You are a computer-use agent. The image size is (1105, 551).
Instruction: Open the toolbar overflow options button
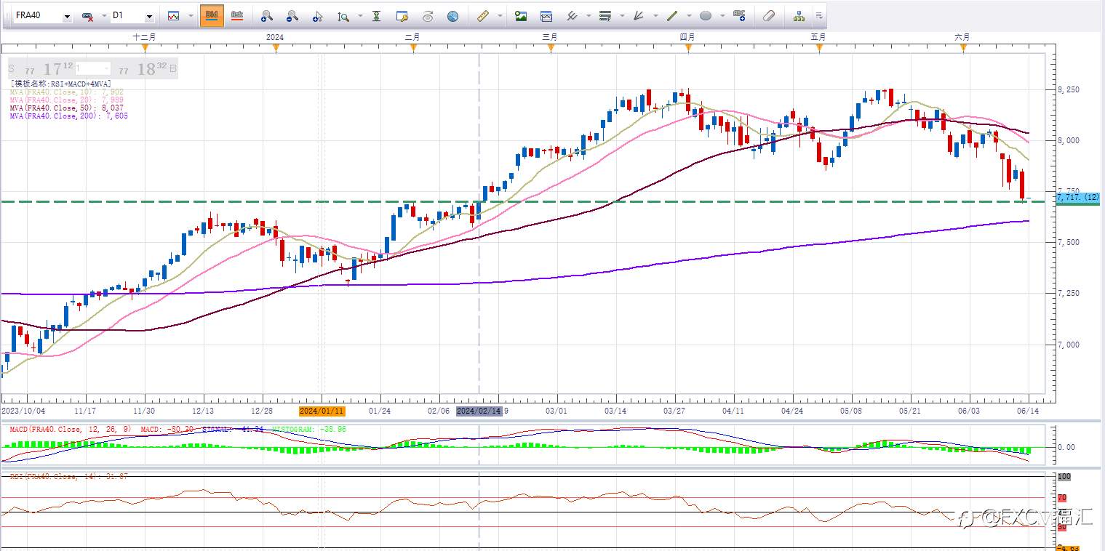(x=819, y=16)
